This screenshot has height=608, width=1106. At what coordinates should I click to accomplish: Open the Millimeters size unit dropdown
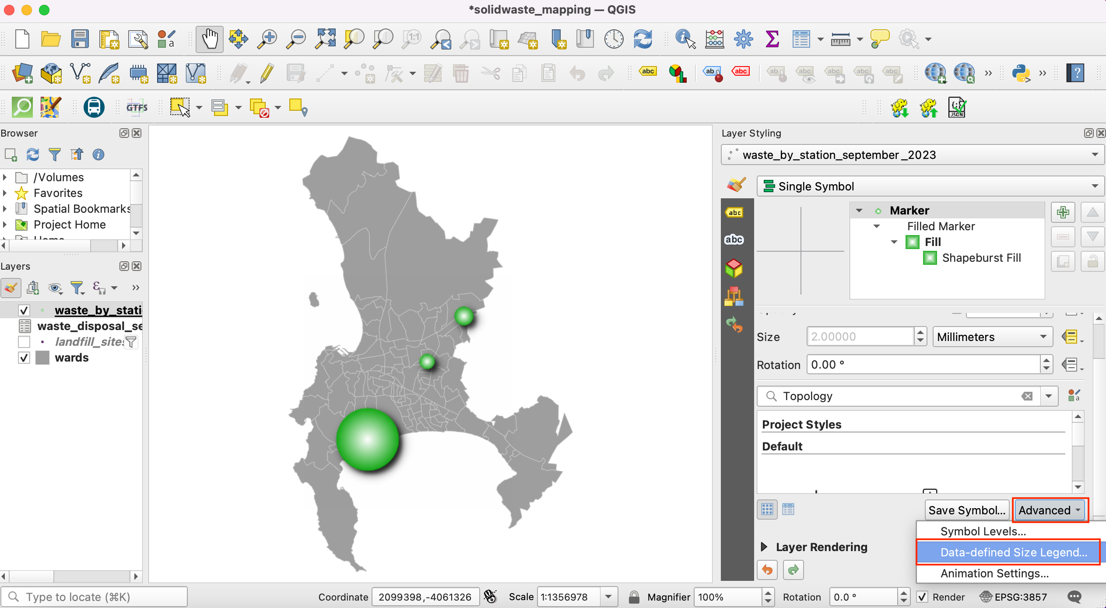click(992, 337)
